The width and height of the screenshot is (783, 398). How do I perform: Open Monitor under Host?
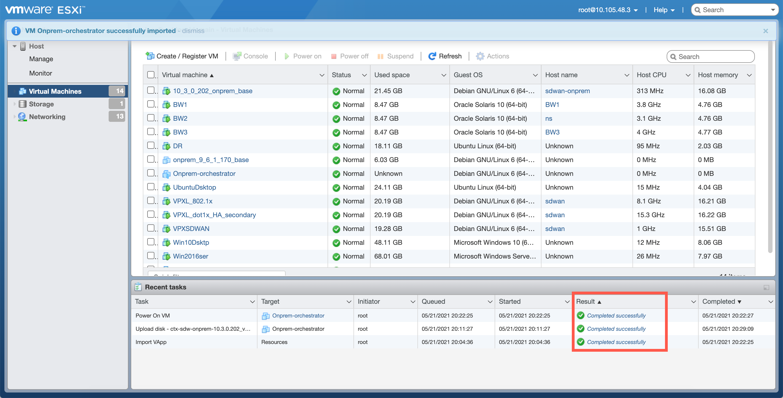pyautogui.click(x=41, y=73)
